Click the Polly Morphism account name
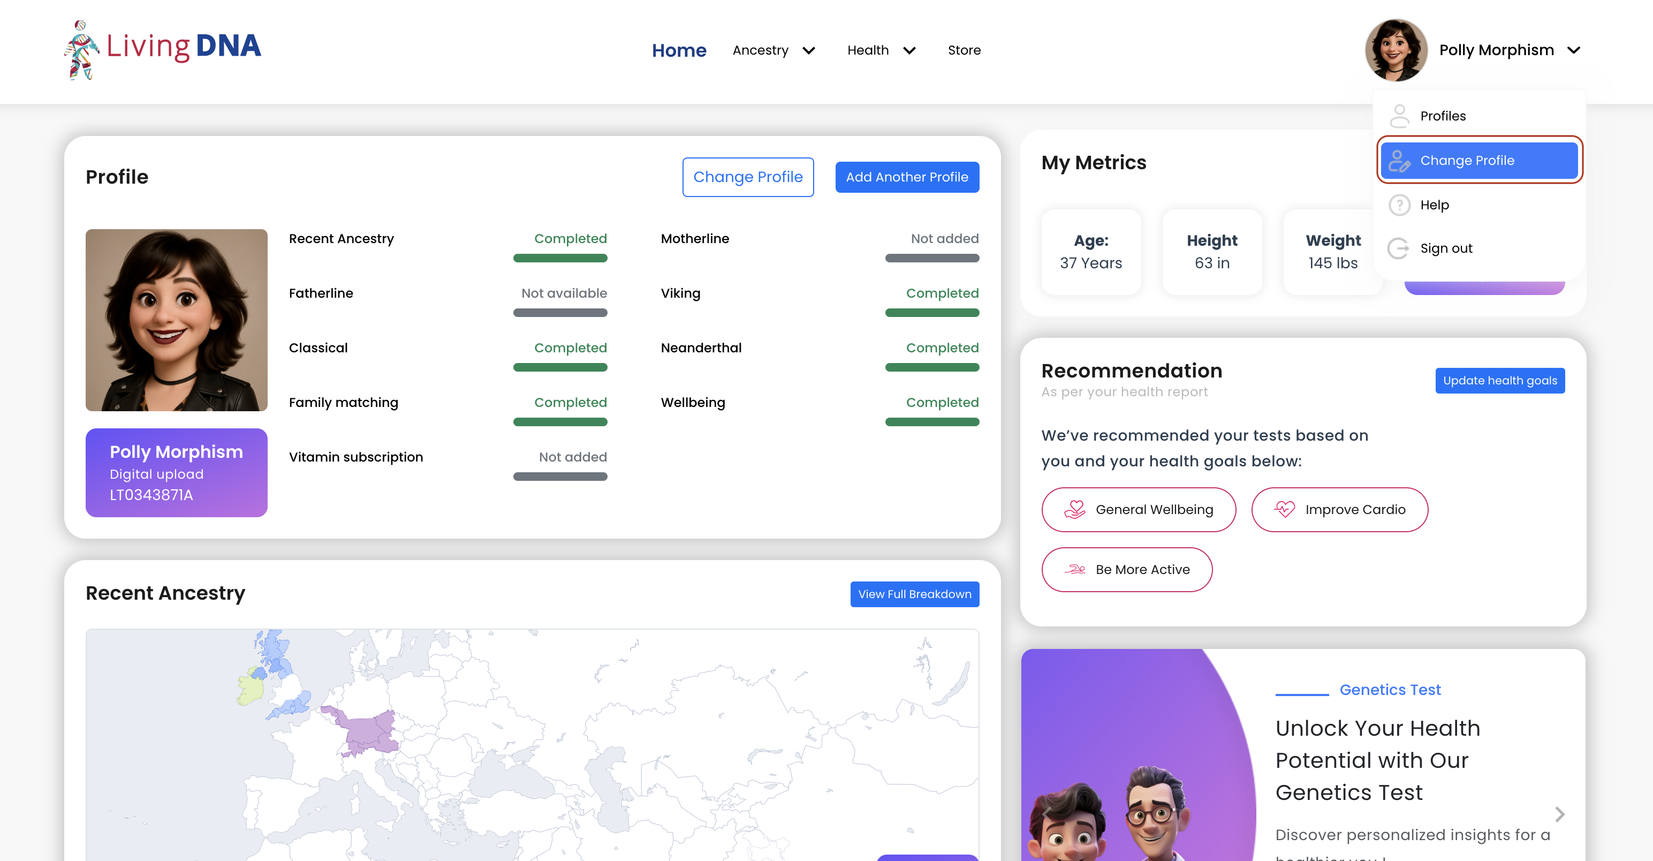The image size is (1653, 861). pyautogui.click(x=1497, y=51)
